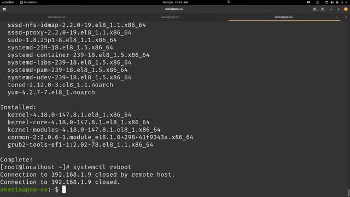The image size is (350, 197).
Task: Select the third active akaria@pop-os tab
Action: point(284,17)
